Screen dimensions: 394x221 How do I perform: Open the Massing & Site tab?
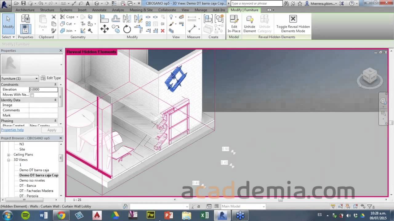click(x=141, y=10)
